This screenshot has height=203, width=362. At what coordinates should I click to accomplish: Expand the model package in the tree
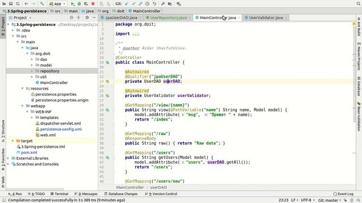32,65
